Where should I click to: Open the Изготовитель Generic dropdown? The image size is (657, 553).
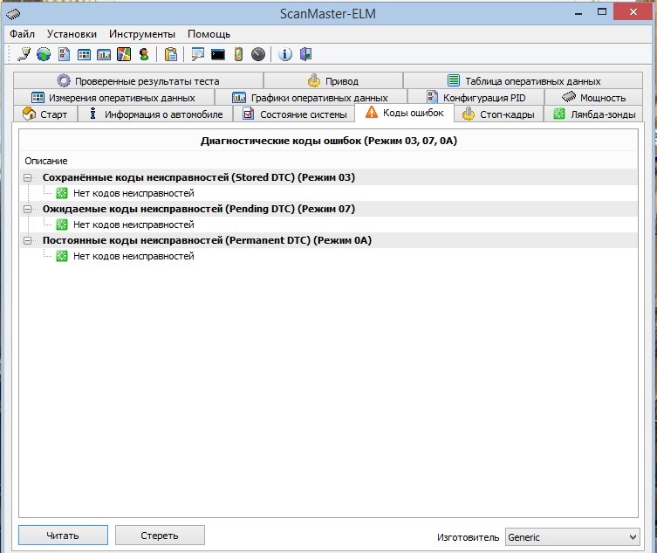coord(572,536)
